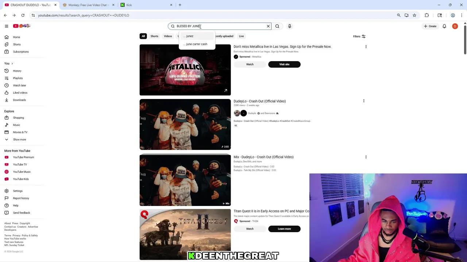This screenshot has height=262, width=467.
Task: Choose 'june carter cash' search suggestion
Action: (197, 44)
